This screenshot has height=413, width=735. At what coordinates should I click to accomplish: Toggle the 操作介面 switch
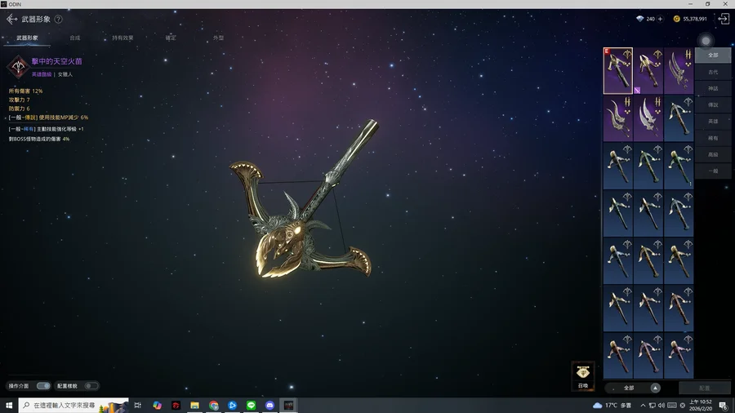pyautogui.click(x=43, y=386)
